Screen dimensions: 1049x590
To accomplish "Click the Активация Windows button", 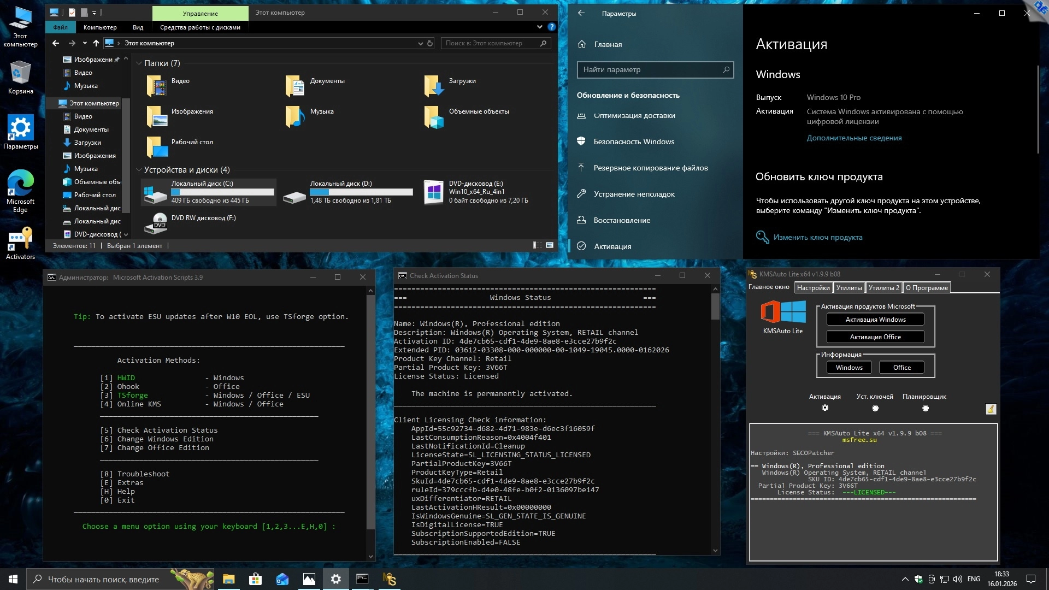I will pos(875,320).
